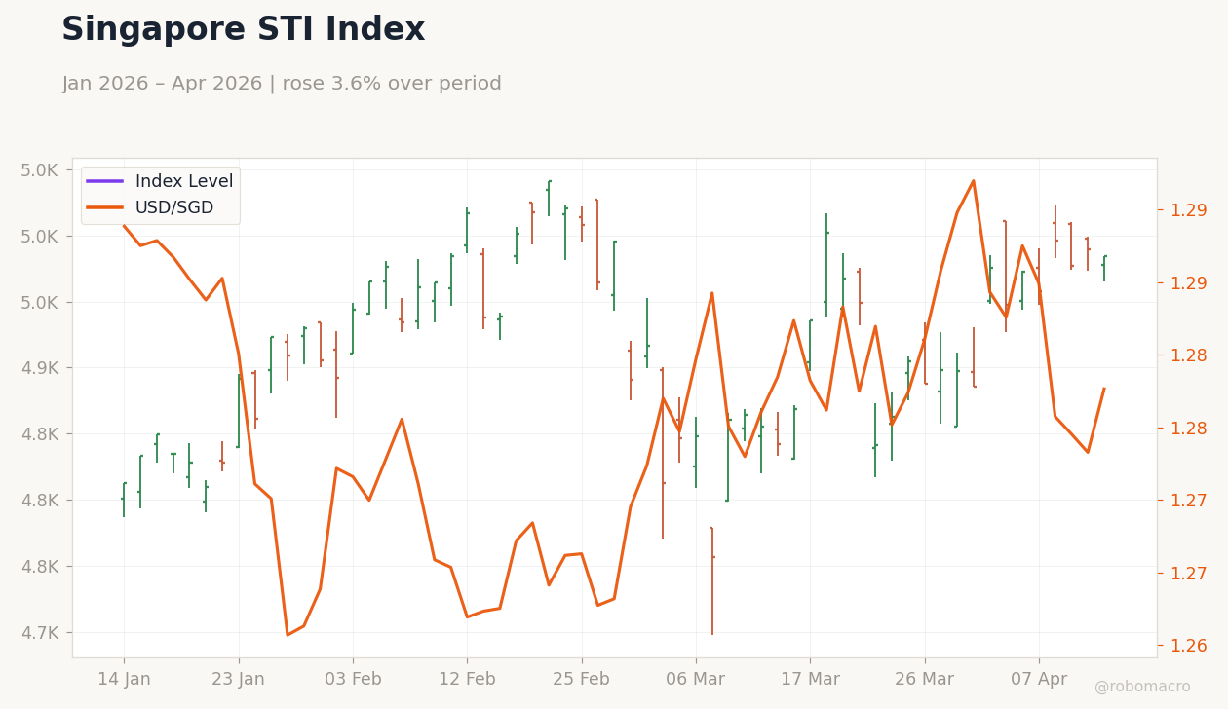Select the Index Level legend label

[184, 181]
